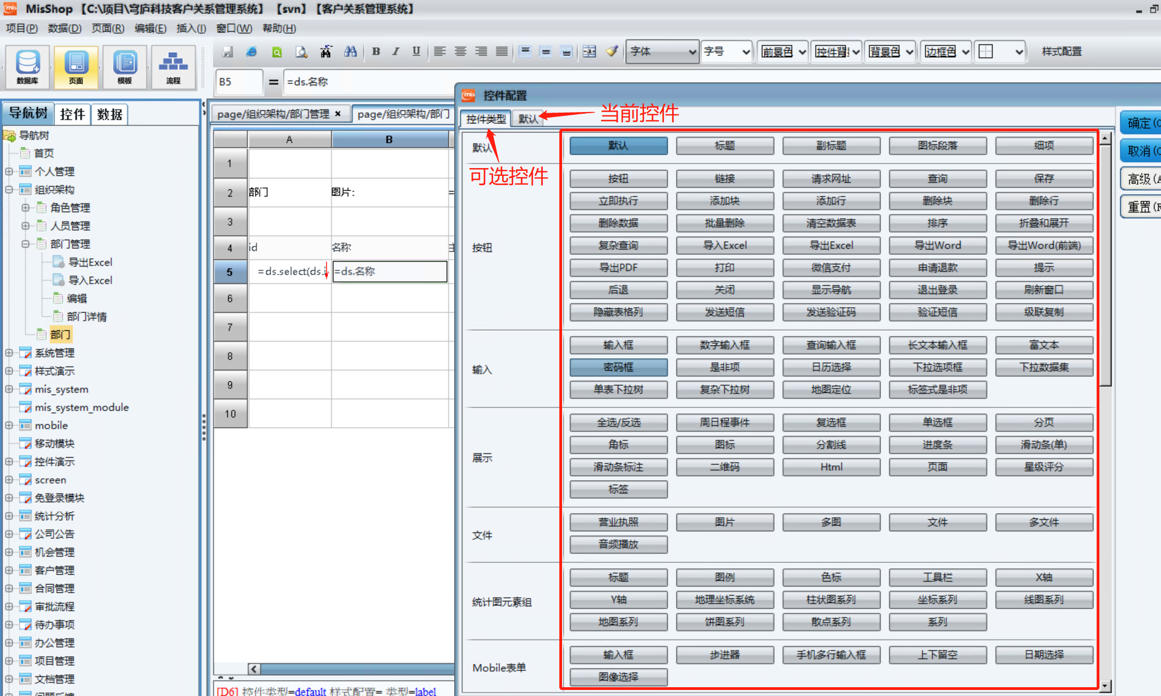Preview page in browser (IE icon)
1161x696 pixels.
click(251, 52)
